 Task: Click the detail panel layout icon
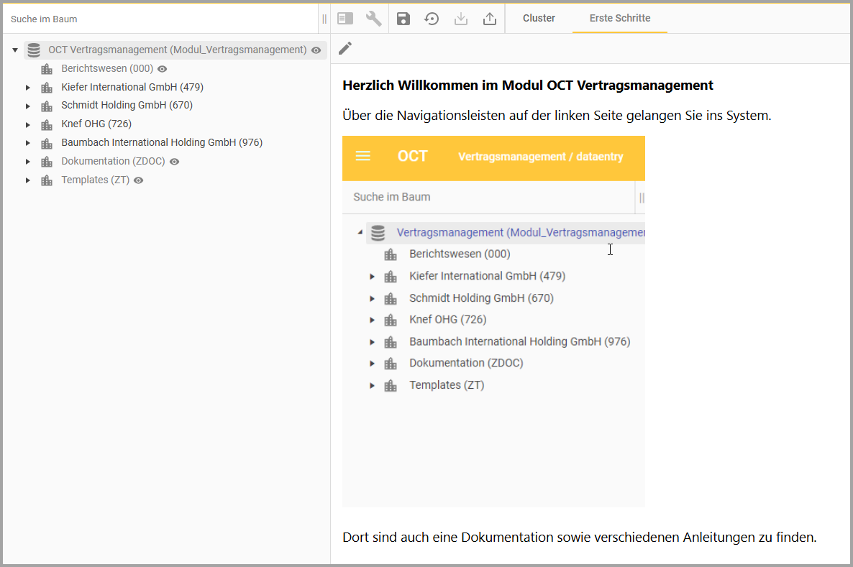[345, 19]
